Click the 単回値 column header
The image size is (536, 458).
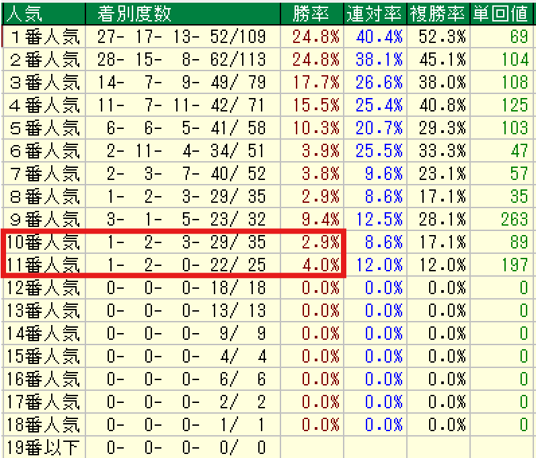point(502,14)
